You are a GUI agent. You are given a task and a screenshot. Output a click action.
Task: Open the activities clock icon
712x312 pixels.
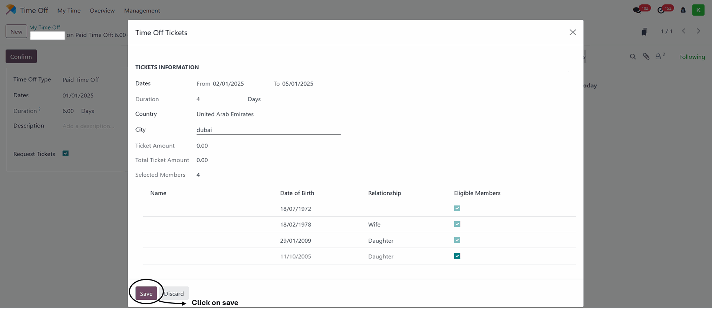click(x=661, y=10)
